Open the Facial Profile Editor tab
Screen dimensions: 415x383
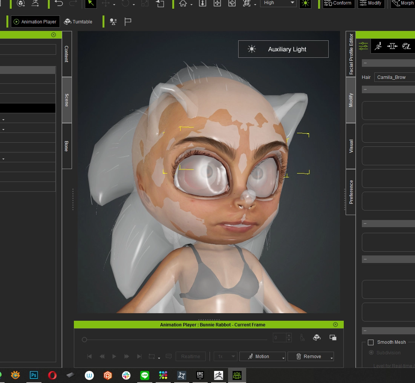(351, 54)
